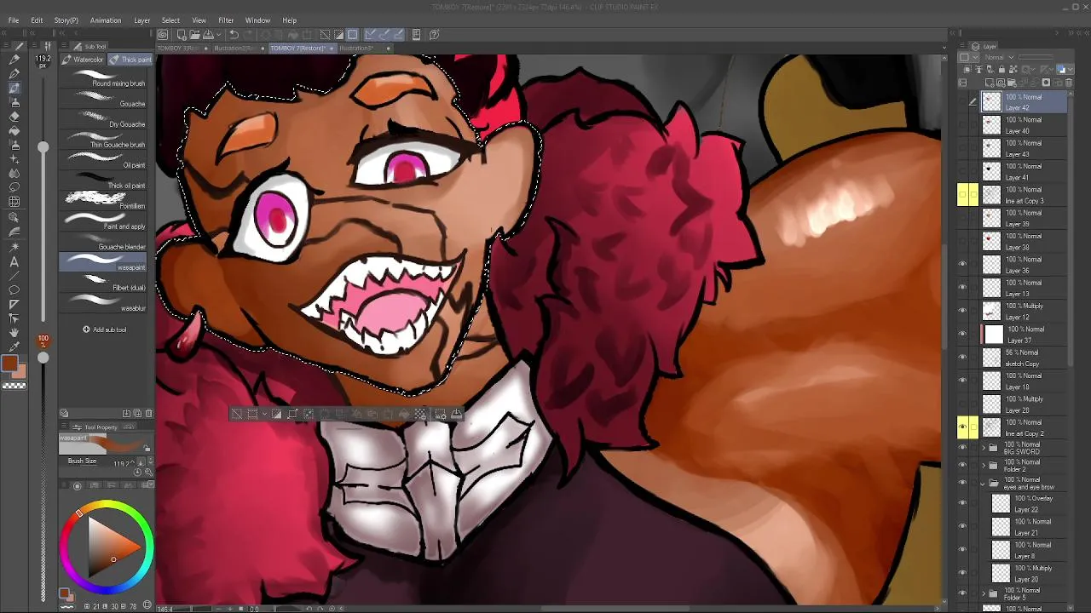Expand the BIG SWORD layer folder
The width and height of the screenshot is (1091, 613).
pyautogui.click(x=984, y=447)
